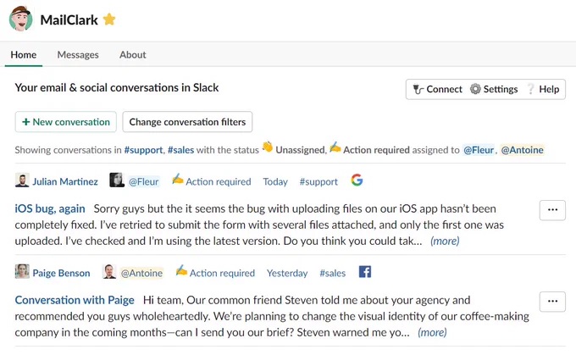Click the Help question mark icon
Image resolution: width=576 pixels, height=355 pixels.
531,89
